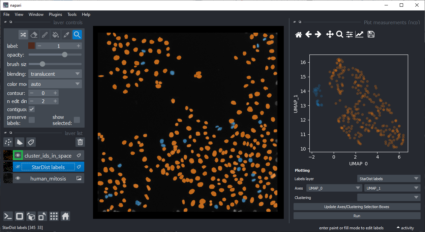This screenshot has width=425, height=232.
Task: Enable the preserve labels checkbox
Action: click(31, 120)
